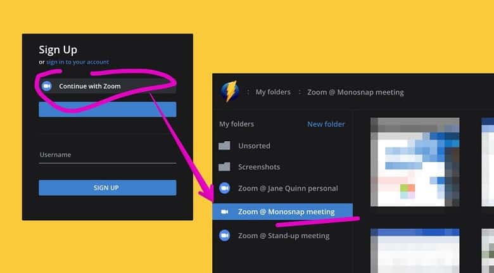
Task: Open Zoom @ Stand-up meeting folder
Action: [284, 236]
